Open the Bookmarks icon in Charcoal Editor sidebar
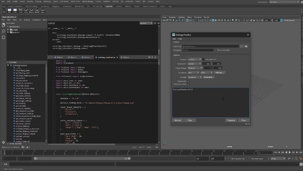303x171 pixels. [3, 37]
